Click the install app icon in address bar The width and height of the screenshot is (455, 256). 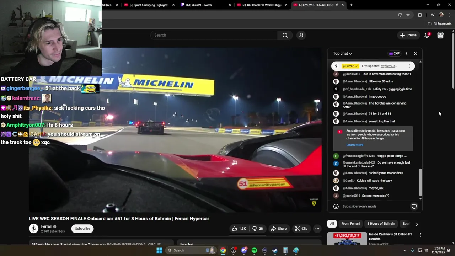coord(400,15)
